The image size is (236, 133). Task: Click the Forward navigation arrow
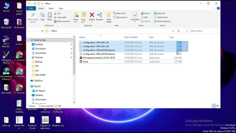click(35, 31)
